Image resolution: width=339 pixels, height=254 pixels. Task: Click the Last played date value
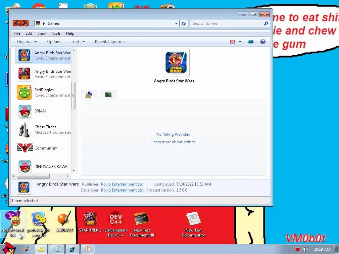193,184
